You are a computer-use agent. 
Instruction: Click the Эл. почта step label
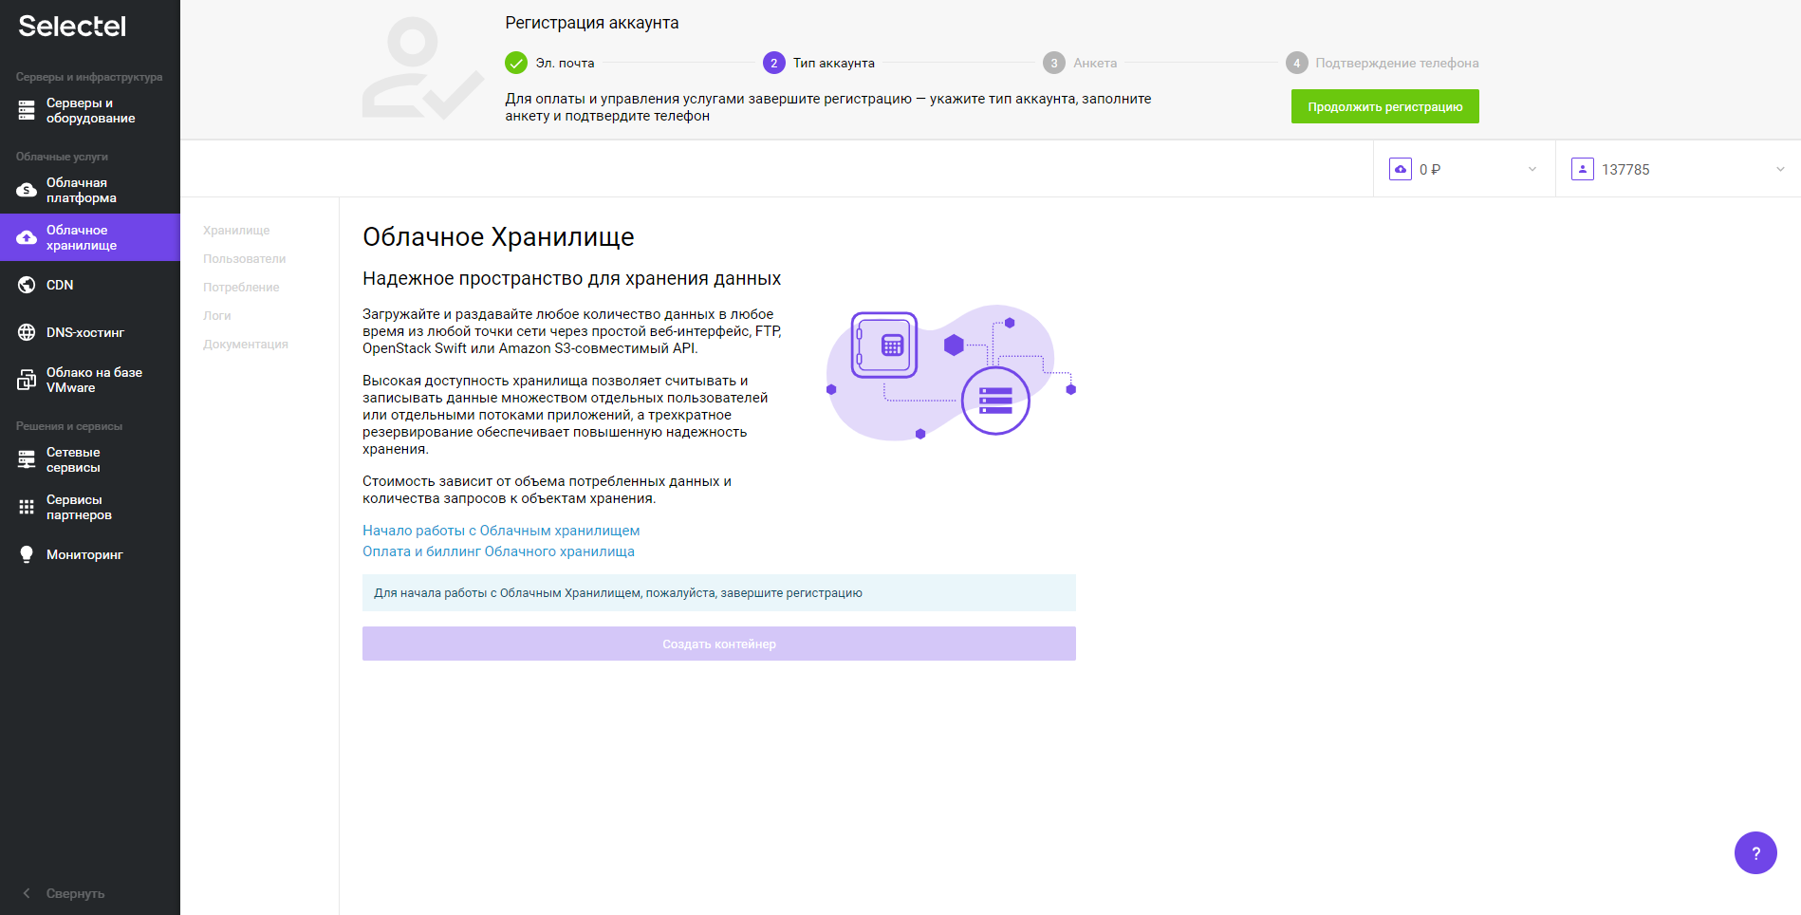[565, 63]
